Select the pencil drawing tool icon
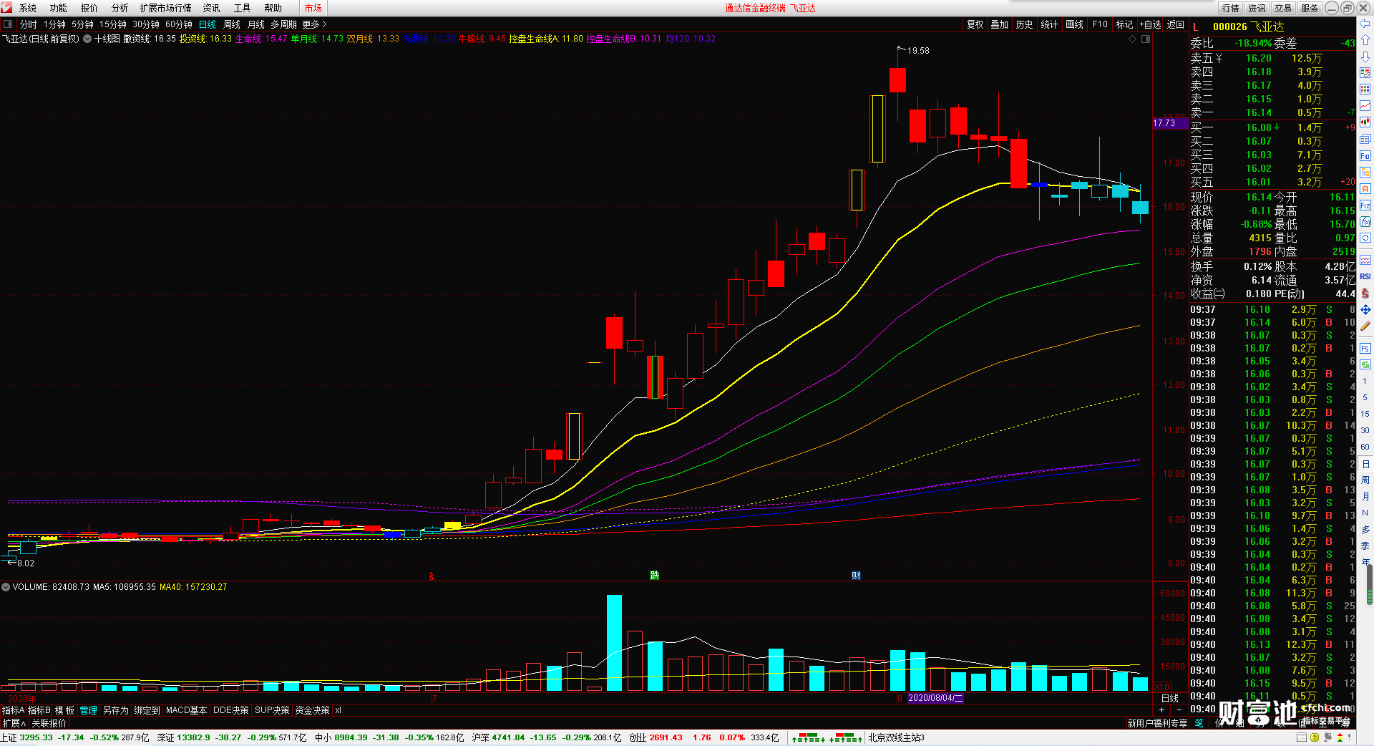The width and height of the screenshot is (1374, 746). pyautogui.click(x=1365, y=326)
